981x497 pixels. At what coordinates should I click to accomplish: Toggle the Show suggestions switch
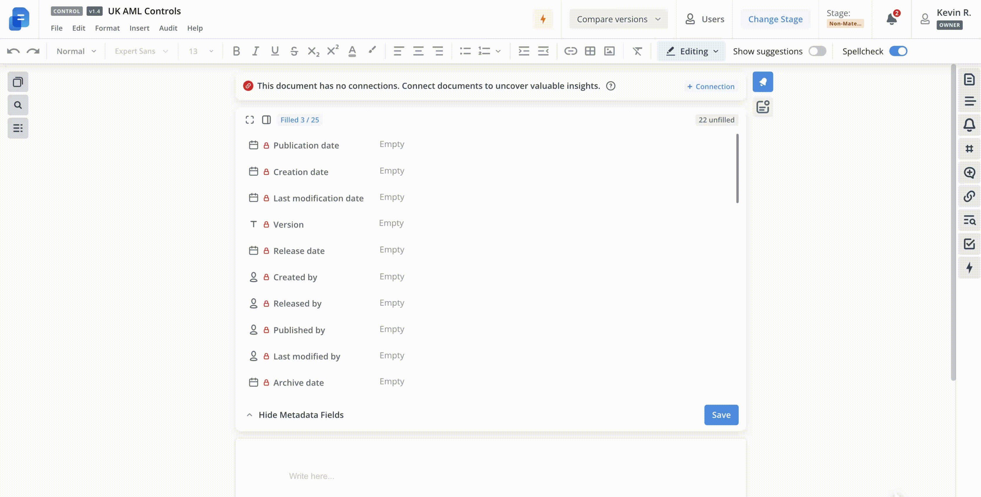pos(817,51)
